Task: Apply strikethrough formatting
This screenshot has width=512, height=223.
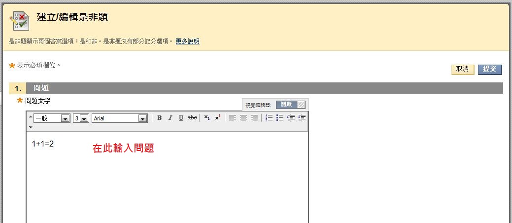Action: (x=192, y=118)
